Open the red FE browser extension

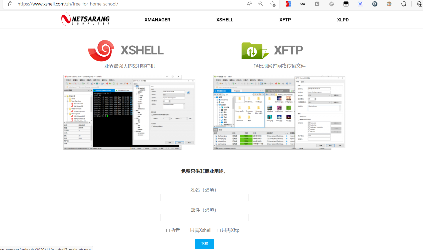click(x=288, y=4)
